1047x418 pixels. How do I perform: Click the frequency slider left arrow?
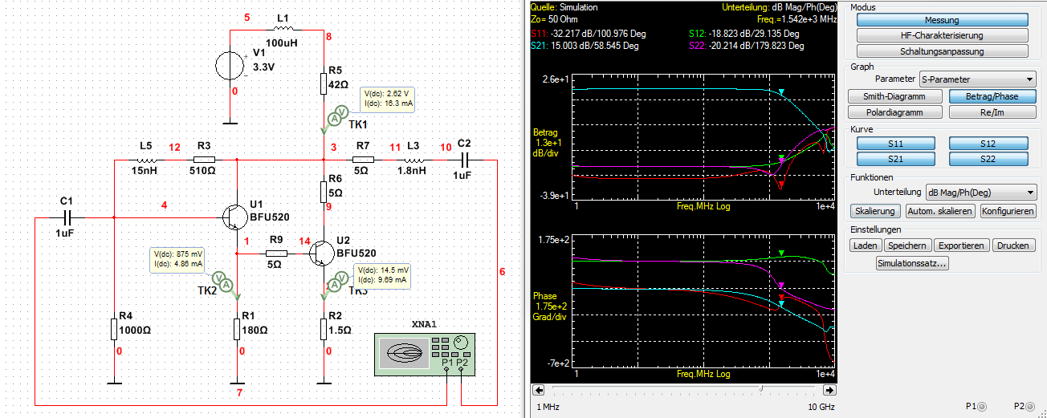coord(538,389)
